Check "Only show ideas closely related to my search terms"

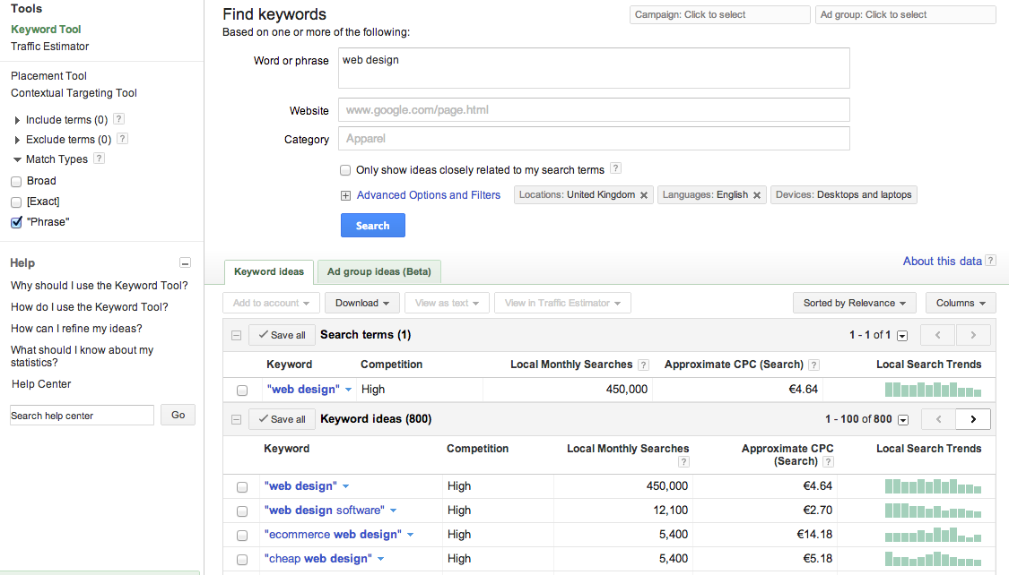pyautogui.click(x=345, y=169)
